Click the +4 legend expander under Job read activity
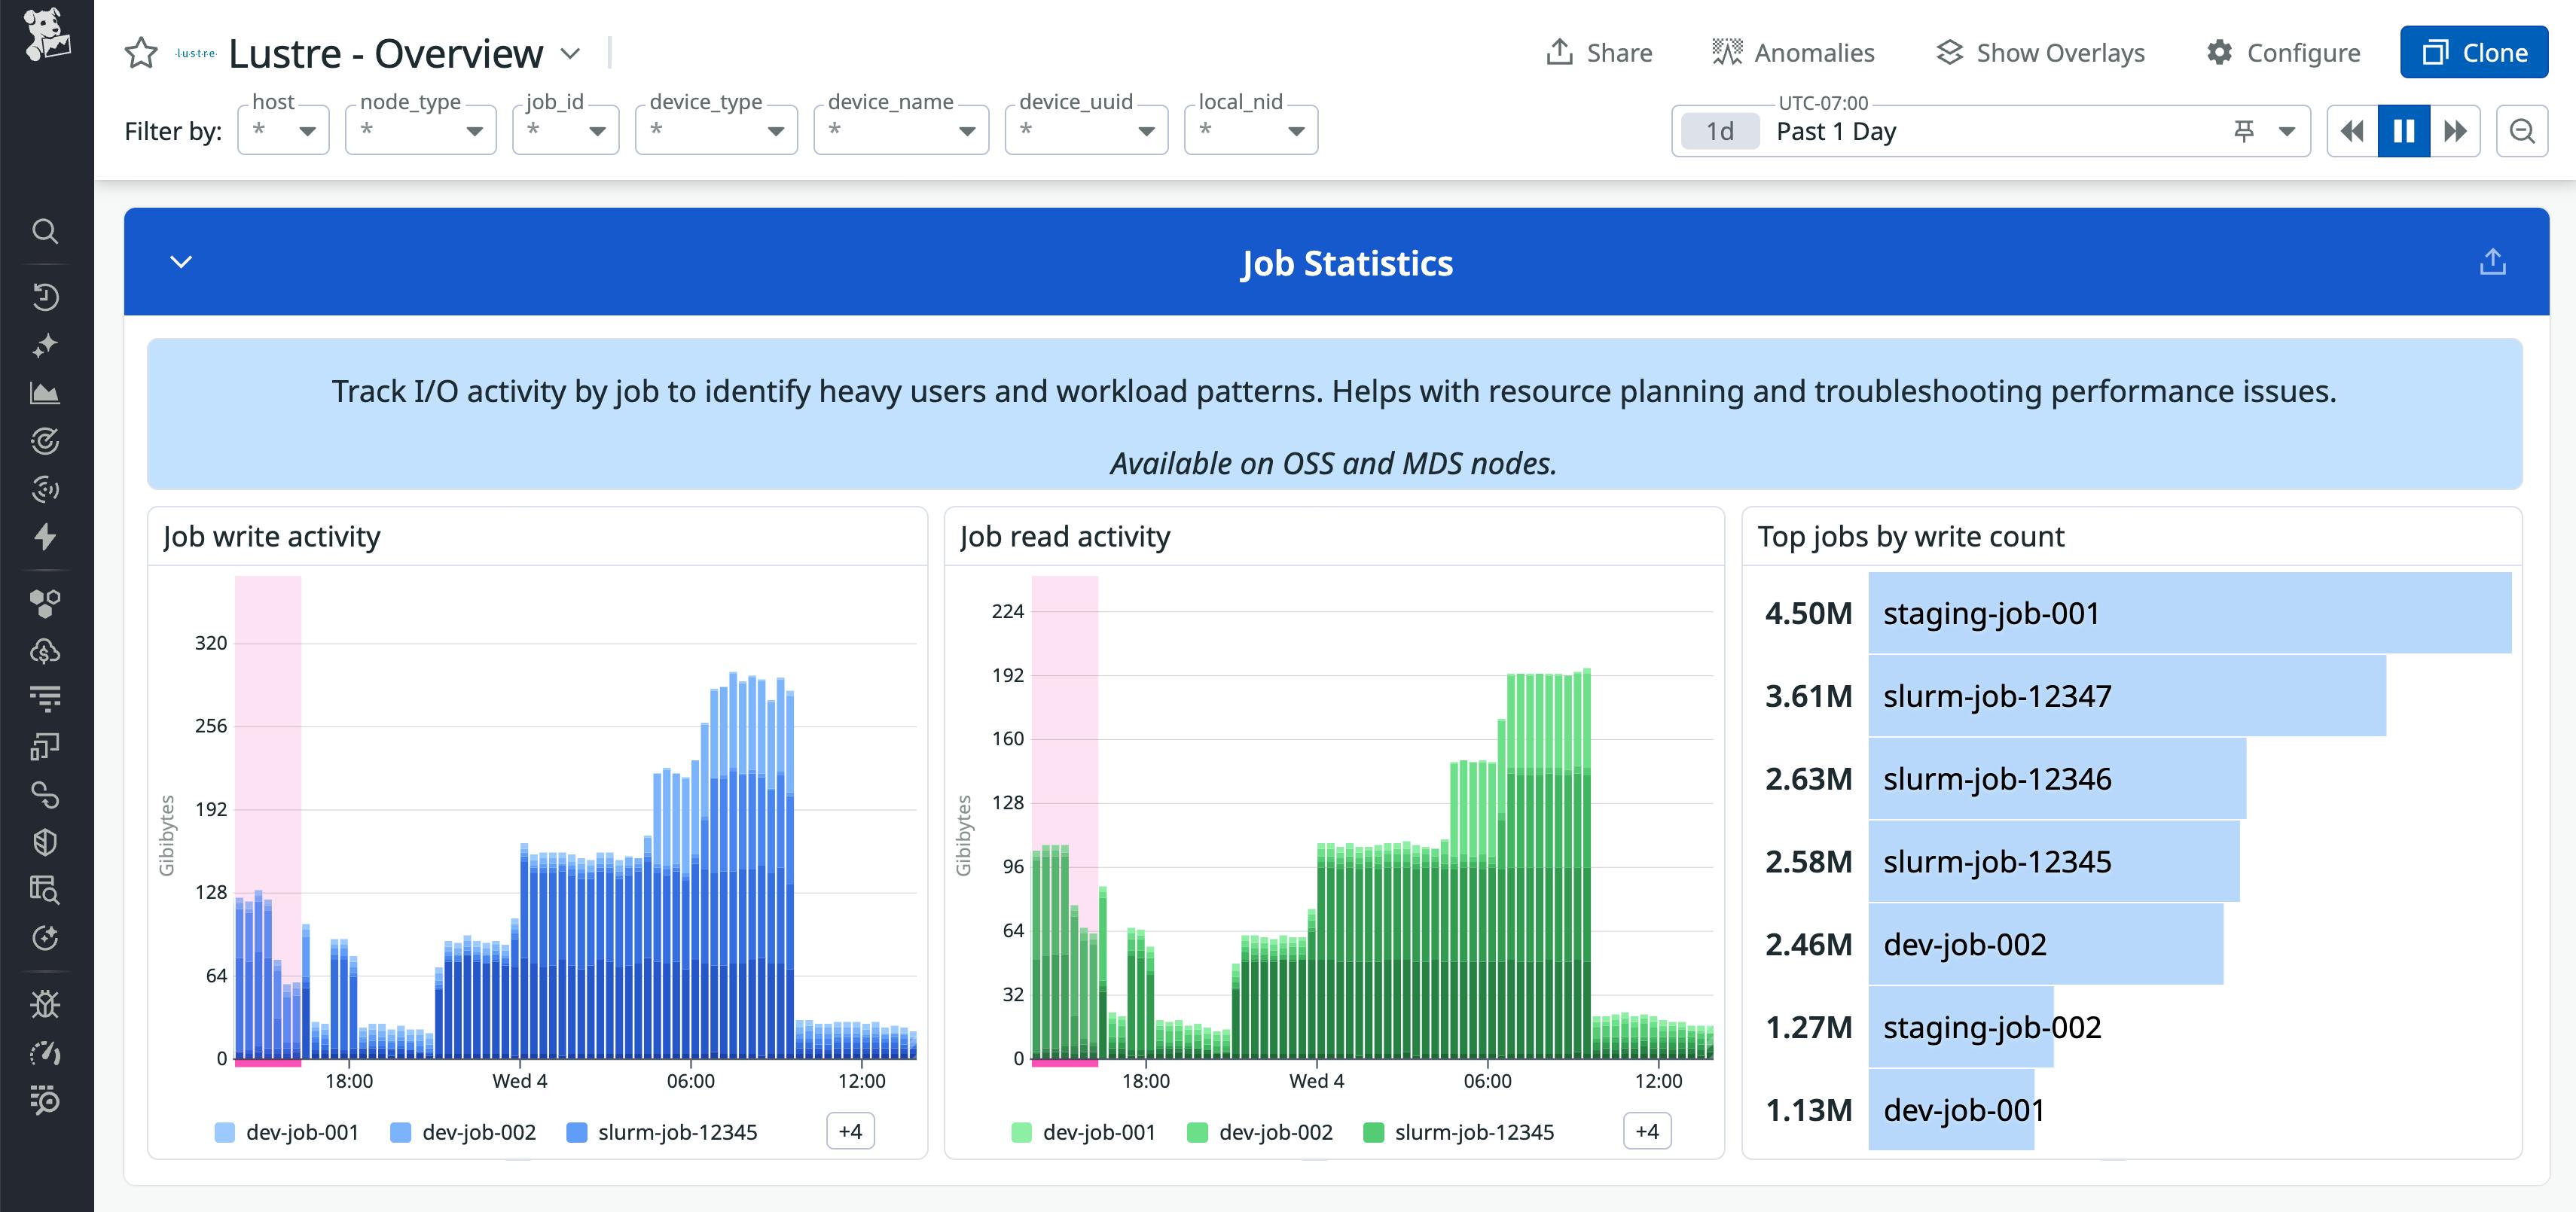The height and width of the screenshot is (1212, 2576). coord(1645,1131)
